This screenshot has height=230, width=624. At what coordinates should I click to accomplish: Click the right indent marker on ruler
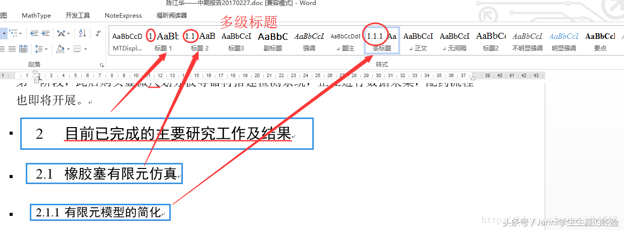point(472,78)
